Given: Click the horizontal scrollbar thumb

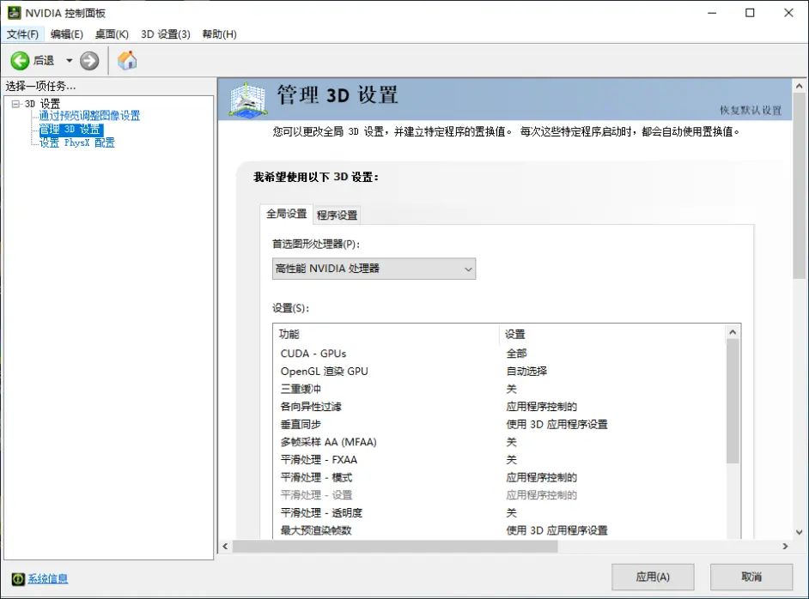Looking at the screenshot, I should 395,547.
